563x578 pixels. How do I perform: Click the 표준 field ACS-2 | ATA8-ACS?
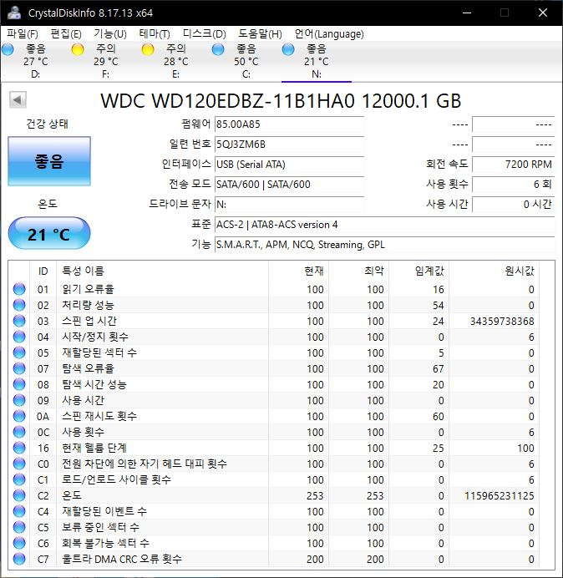coord(384,225)
